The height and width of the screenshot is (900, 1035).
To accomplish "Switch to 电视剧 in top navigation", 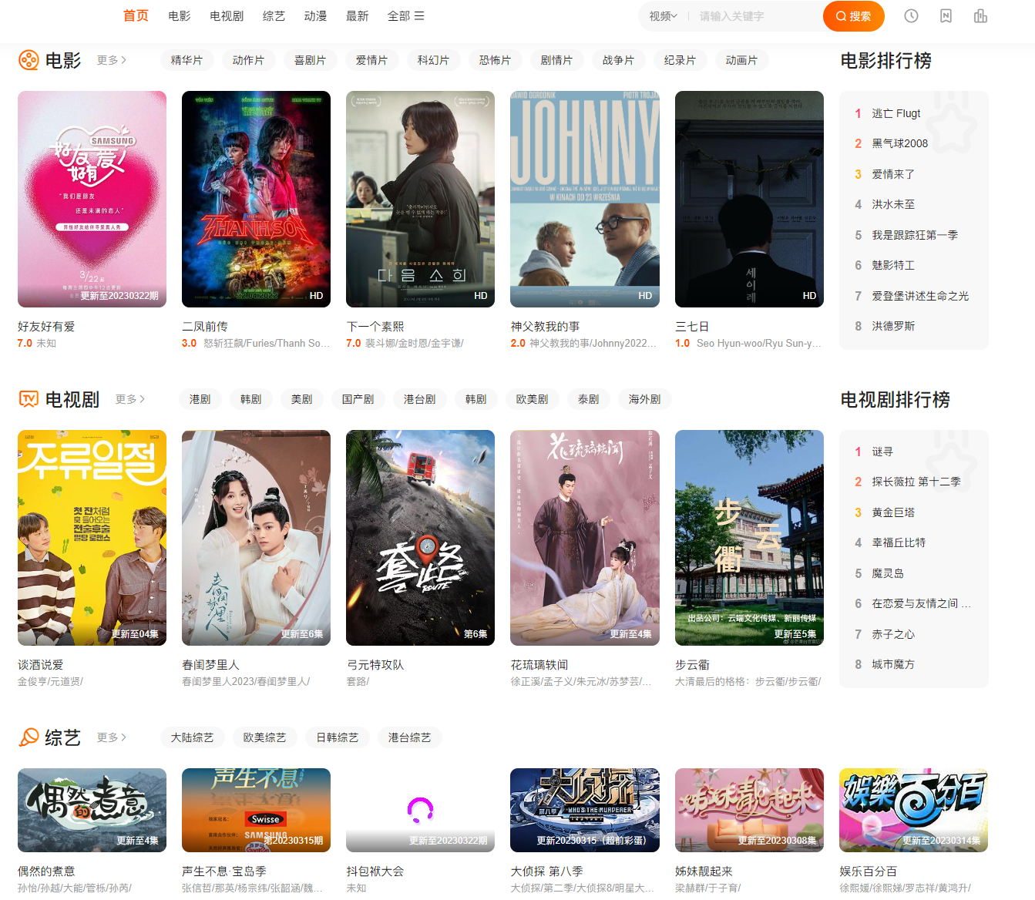I will [x=227, y=16].
